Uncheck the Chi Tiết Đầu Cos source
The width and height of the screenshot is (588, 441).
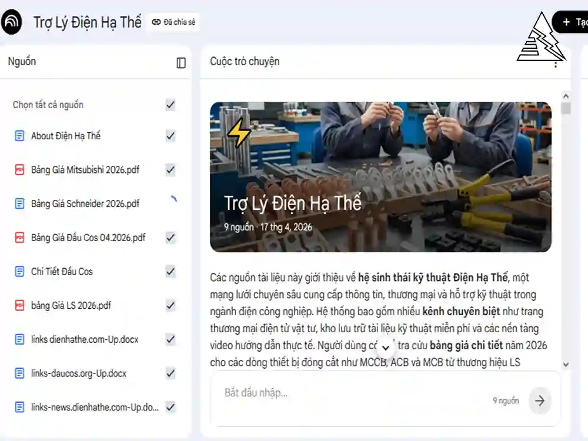pyautogui.click(x=171, y=272)
